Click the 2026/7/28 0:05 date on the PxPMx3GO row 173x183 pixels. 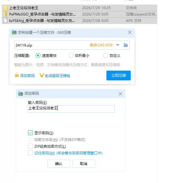[x=95, y=14]
